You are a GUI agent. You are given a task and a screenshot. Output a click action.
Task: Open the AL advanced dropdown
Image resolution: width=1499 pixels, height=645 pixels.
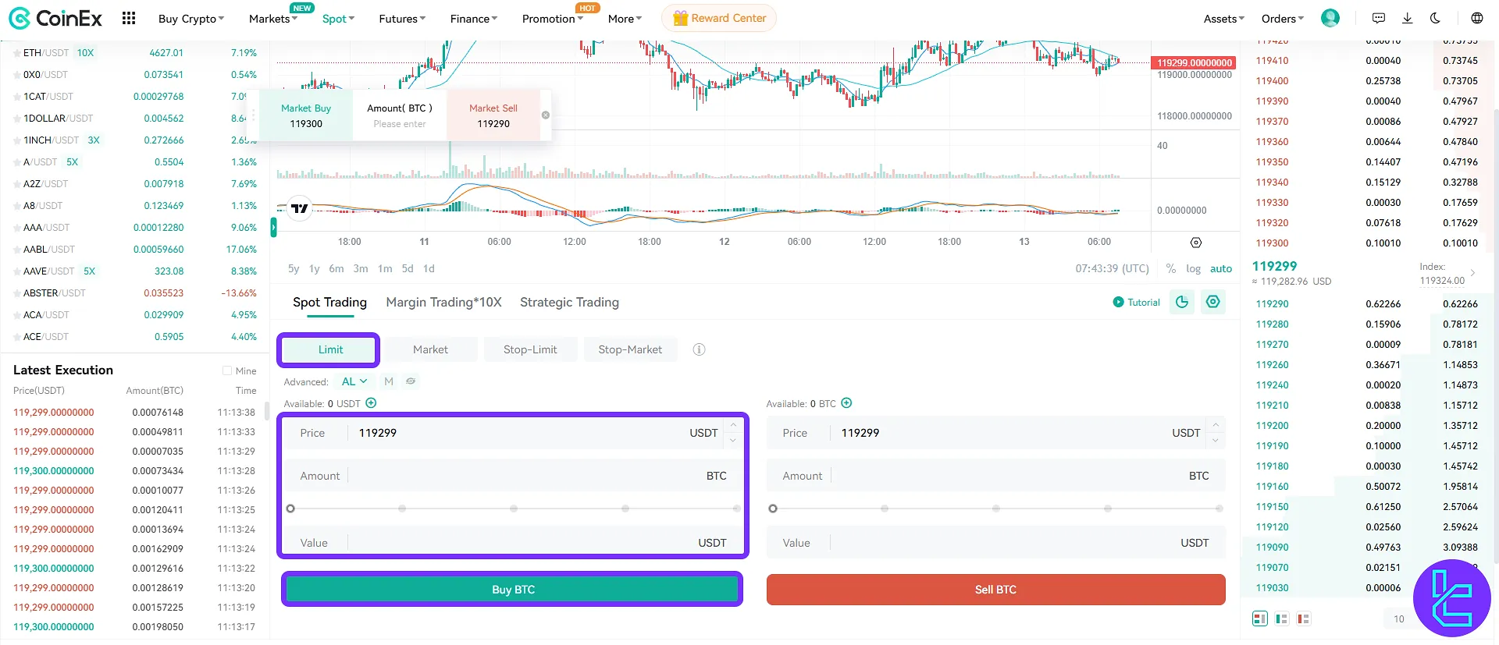click(354, 381)
